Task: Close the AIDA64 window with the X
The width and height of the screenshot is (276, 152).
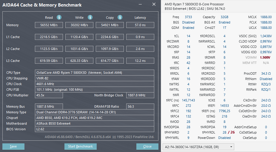Action: 154,4
